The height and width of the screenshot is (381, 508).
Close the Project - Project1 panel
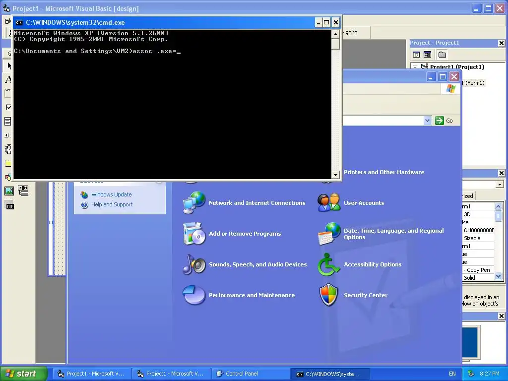point(501,43)
